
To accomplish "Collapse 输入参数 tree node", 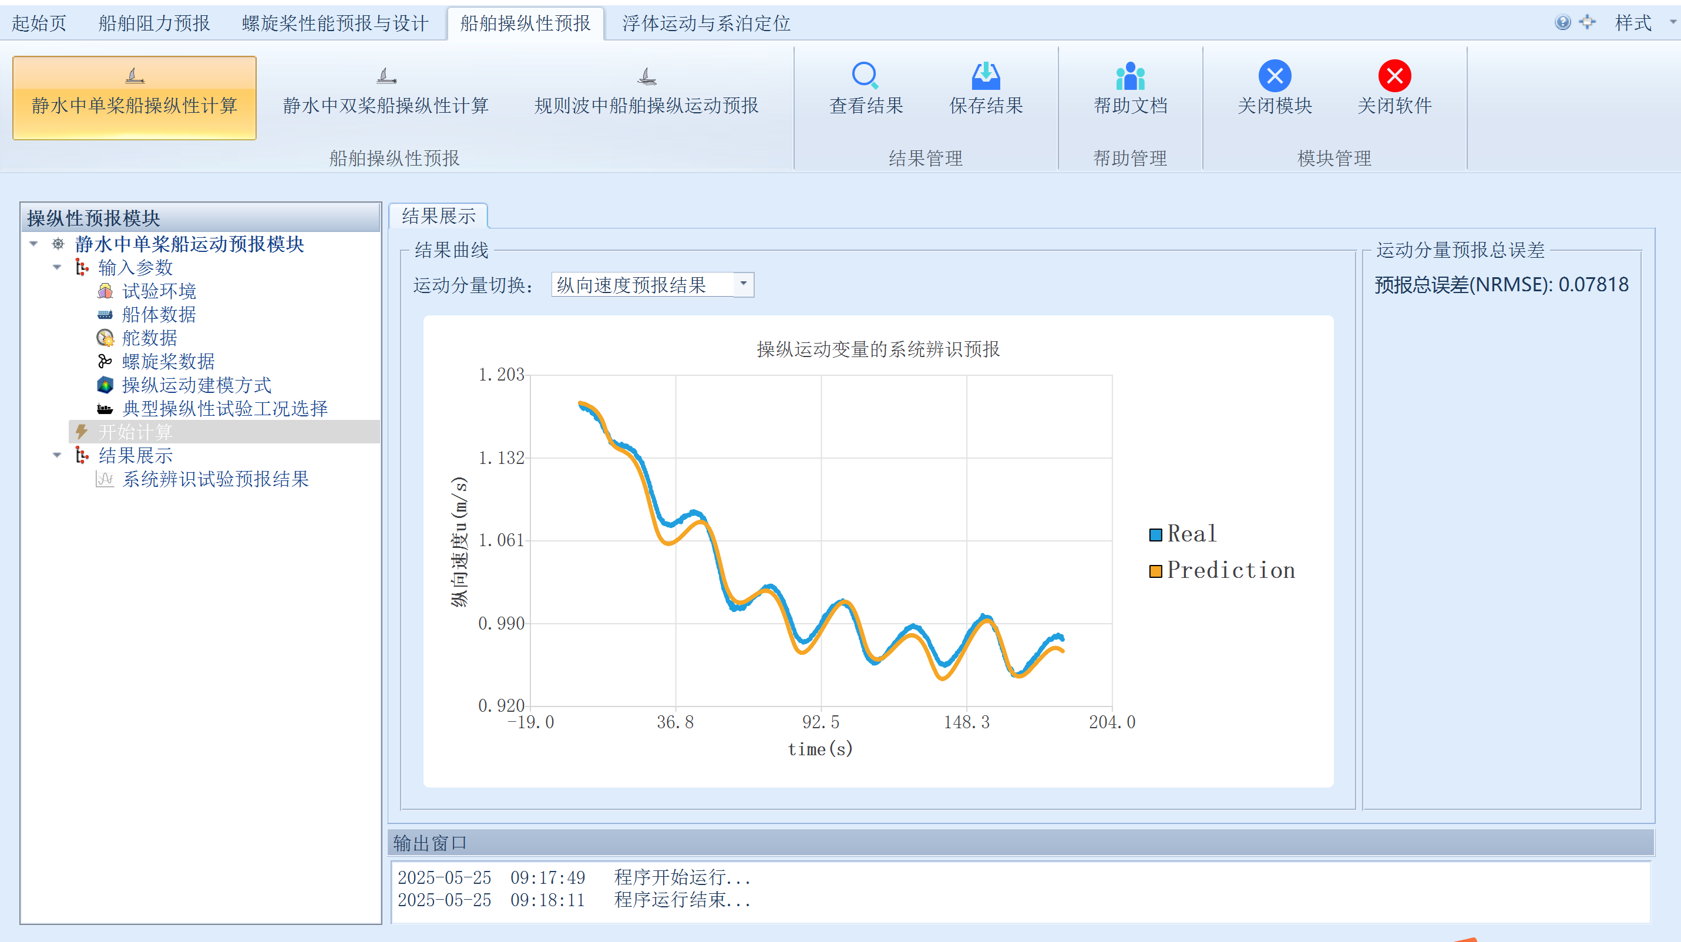I will coord(58,267).
